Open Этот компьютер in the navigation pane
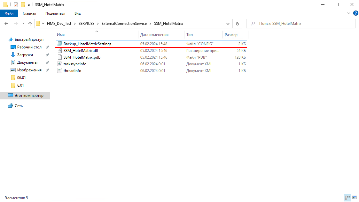The width and height of the screenshot is (359, 202). coord(29,96)
